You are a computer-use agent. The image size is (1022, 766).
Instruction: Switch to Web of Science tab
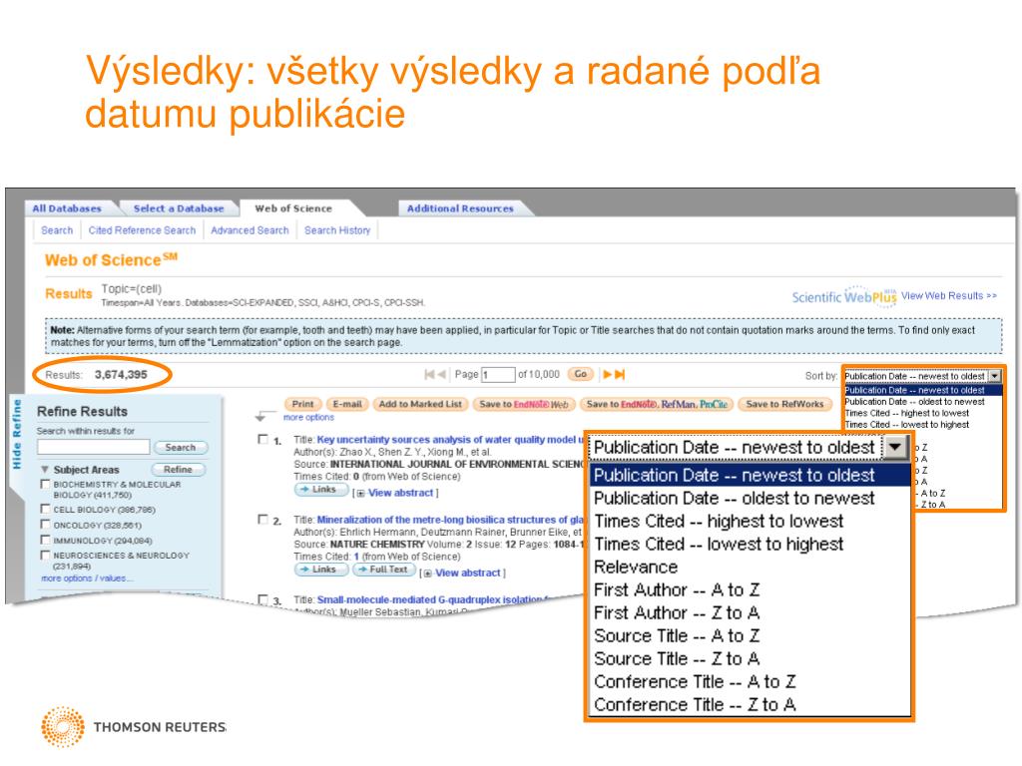point(293,208)
